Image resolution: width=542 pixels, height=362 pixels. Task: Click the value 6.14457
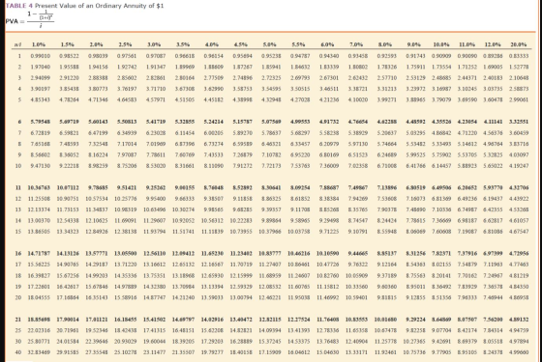click(x=441, y=166)
